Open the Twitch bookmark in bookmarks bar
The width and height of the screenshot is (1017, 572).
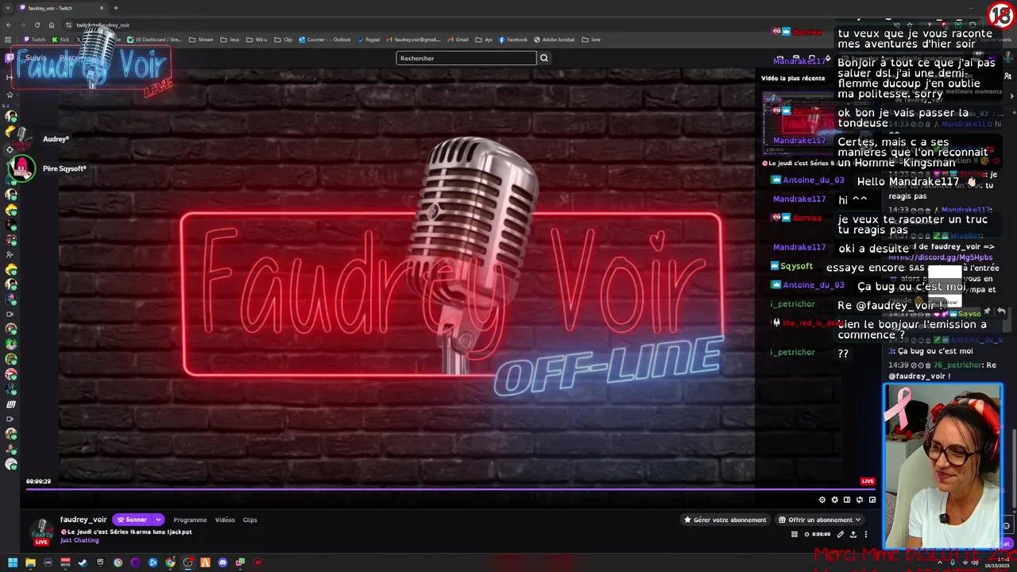point(34,40)
